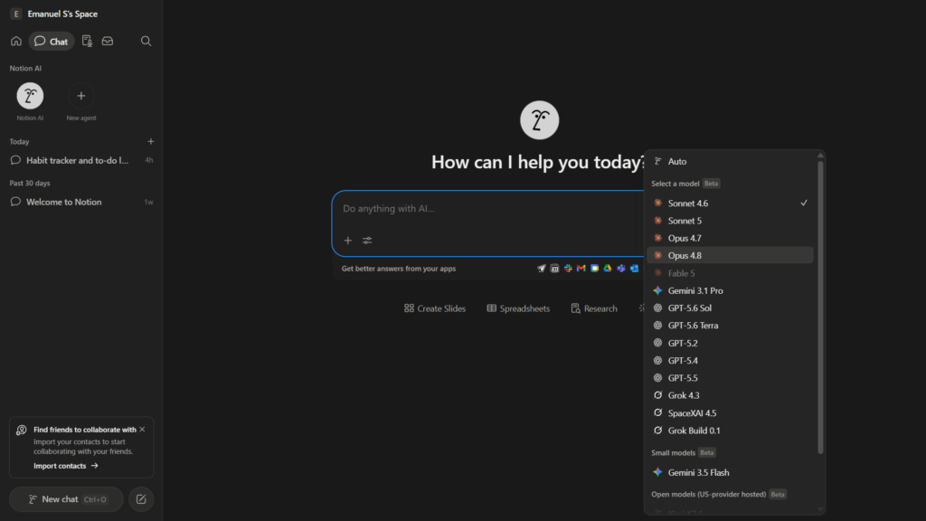Open Emanuel S's Space workspace switcher
The height and width of the screenshot is (521, 926).
(x=54, y=14)
